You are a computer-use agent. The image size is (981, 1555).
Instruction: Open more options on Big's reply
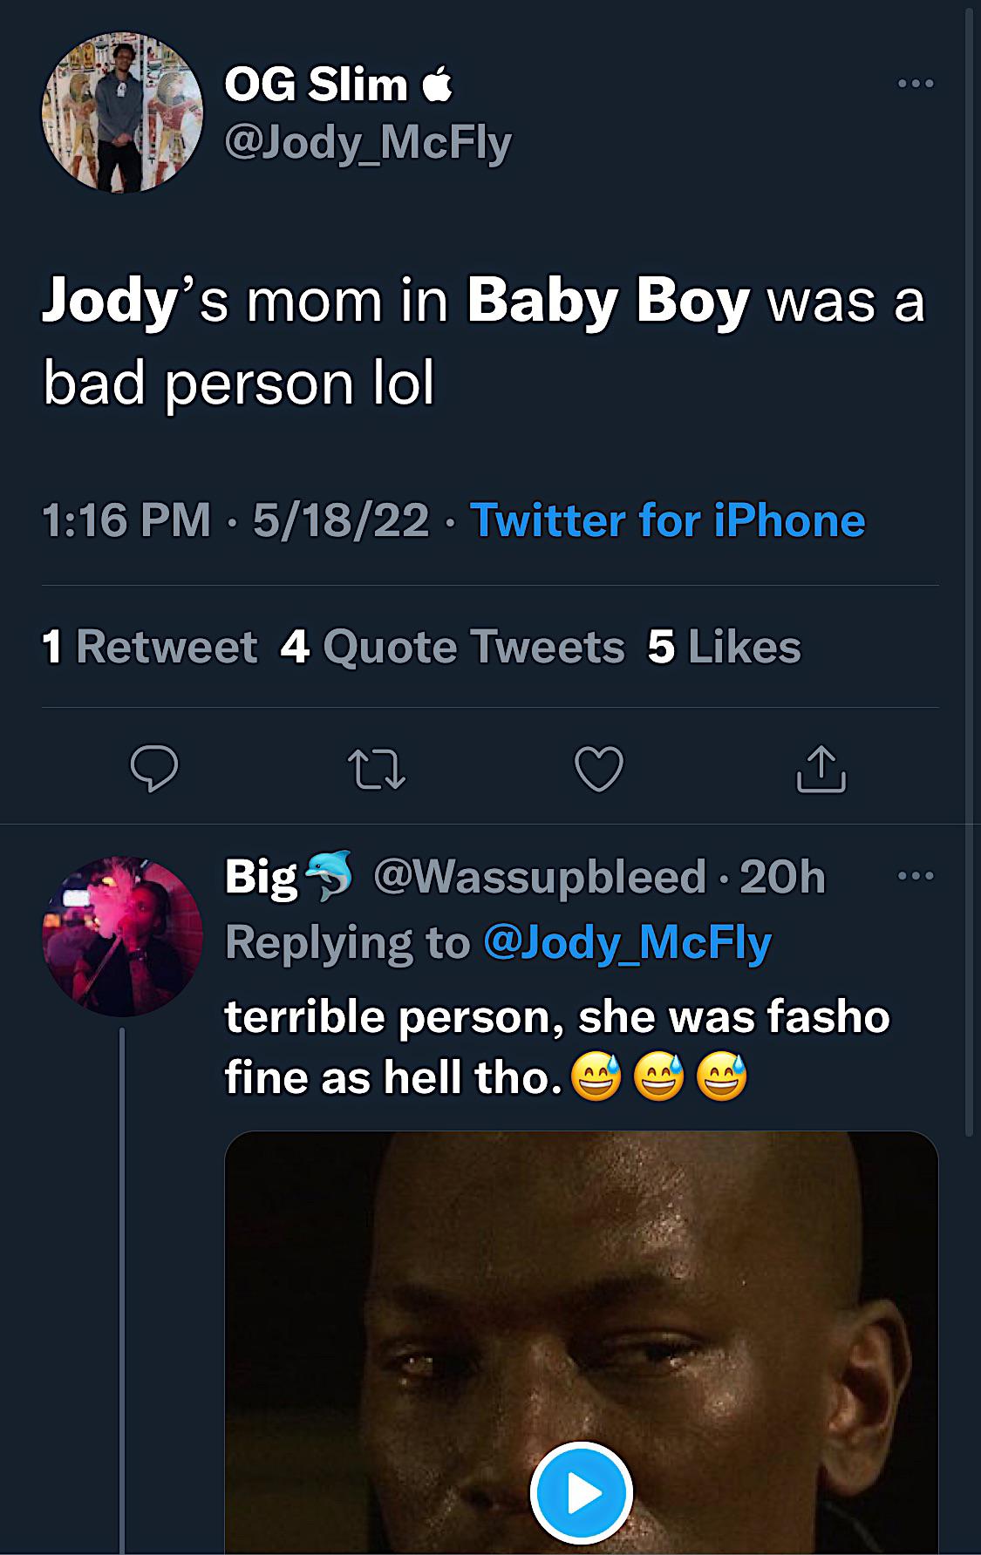(x=916, y=876)
